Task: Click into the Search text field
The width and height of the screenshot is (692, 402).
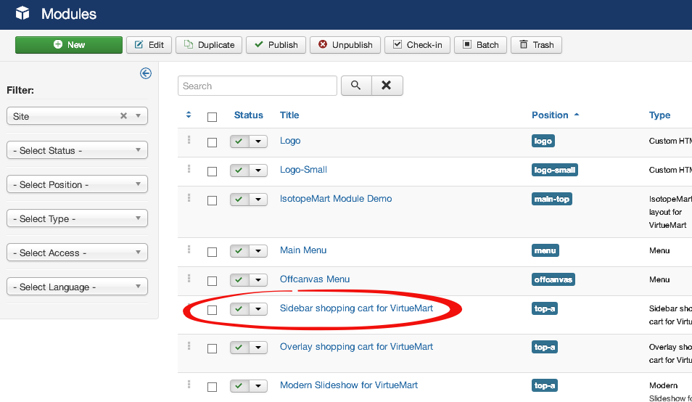Action: (x=257, y=86)
